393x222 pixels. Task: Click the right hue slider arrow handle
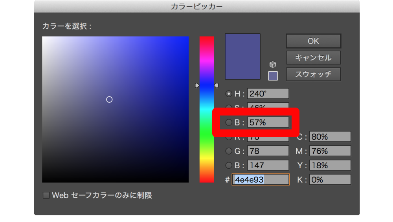(x=216, y=86)
